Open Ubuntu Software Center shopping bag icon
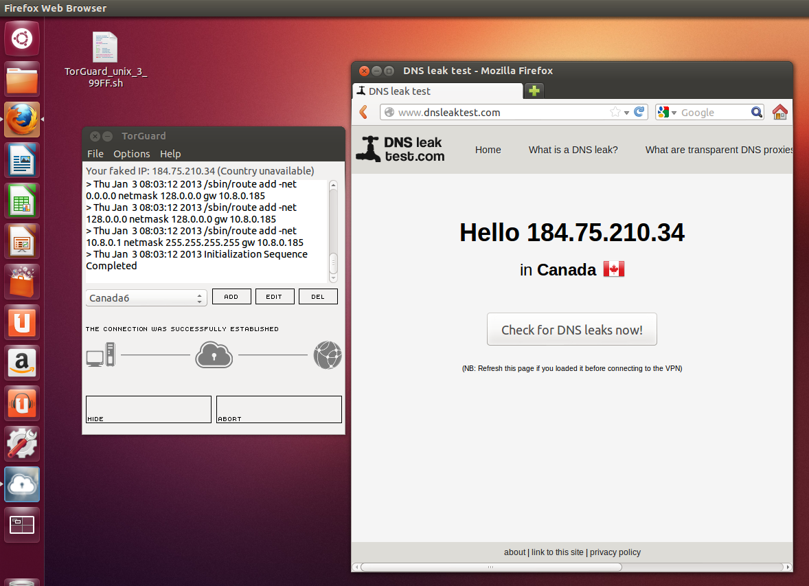This screenshot has height=586, width=809. (22, 282)
